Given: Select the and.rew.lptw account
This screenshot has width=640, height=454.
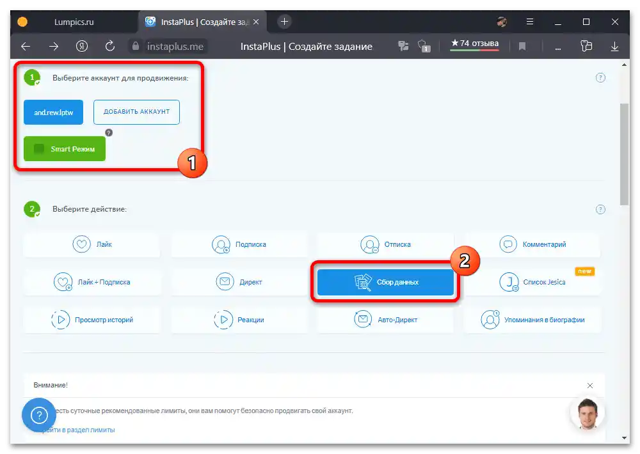Looking at the screenshot, I should [x=54, y=112].
